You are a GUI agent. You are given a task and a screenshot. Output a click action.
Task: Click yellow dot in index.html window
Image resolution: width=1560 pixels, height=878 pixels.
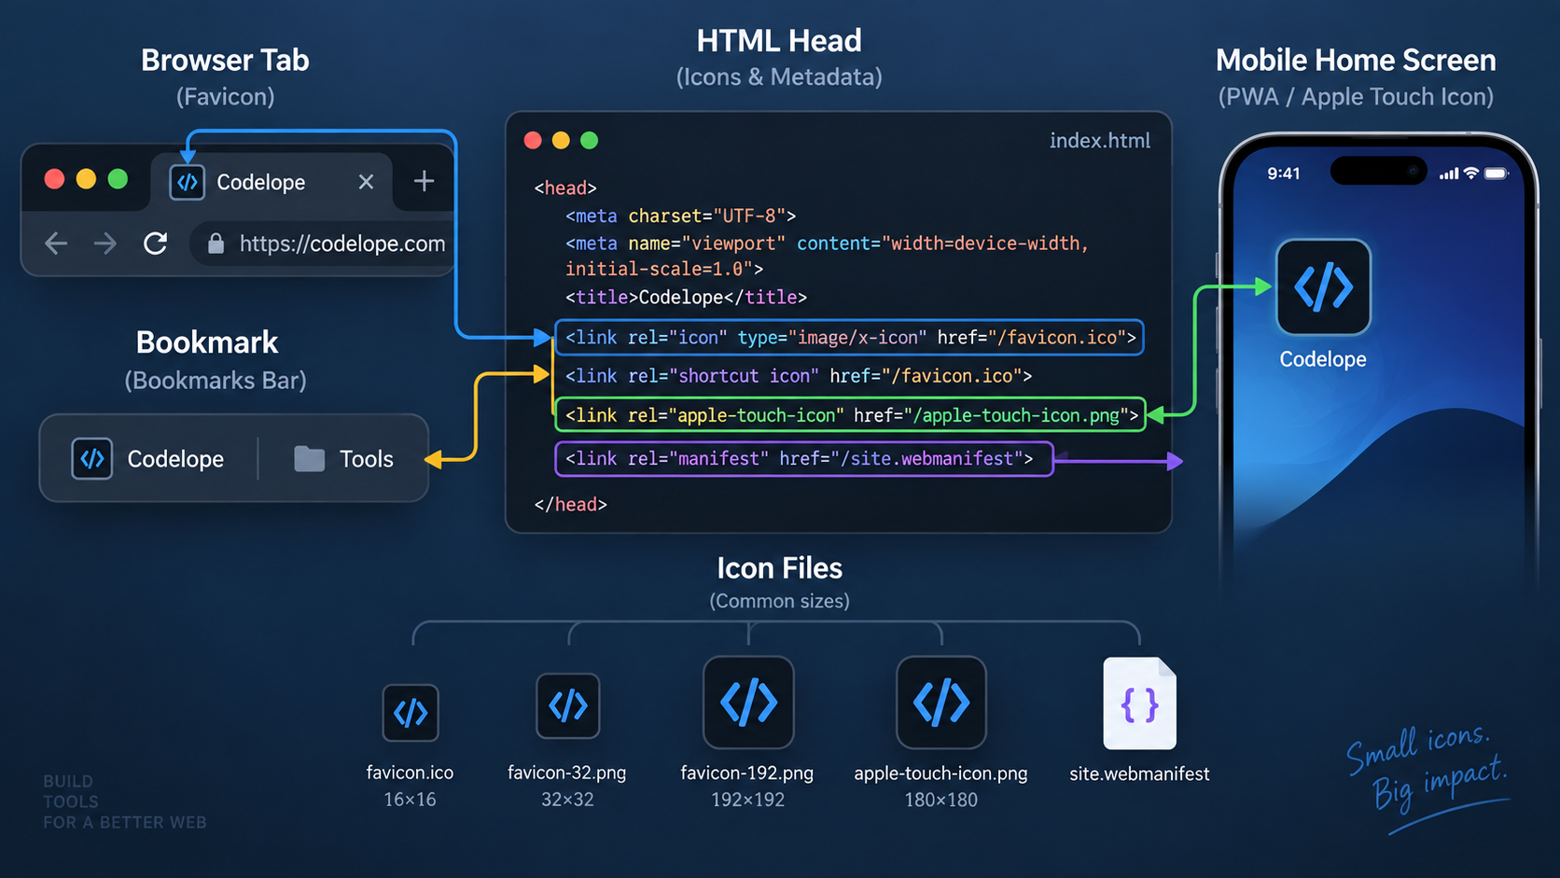561,140
